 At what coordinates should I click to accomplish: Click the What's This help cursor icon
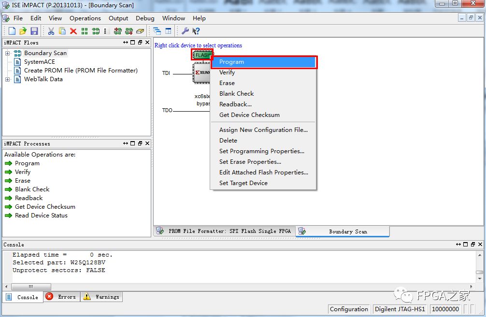click(196, 31)
